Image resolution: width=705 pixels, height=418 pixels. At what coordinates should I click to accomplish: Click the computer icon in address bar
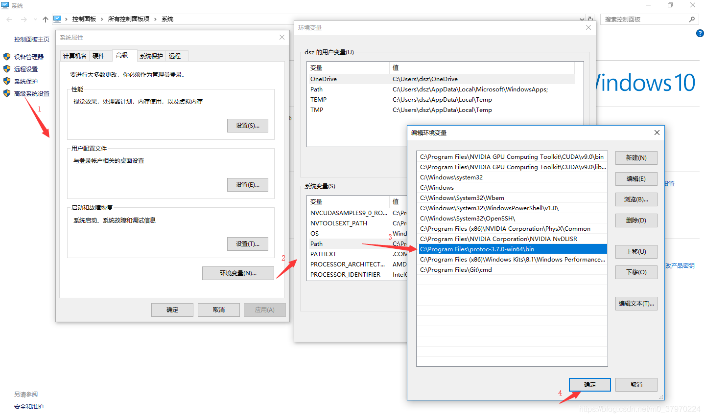[58, 19]
